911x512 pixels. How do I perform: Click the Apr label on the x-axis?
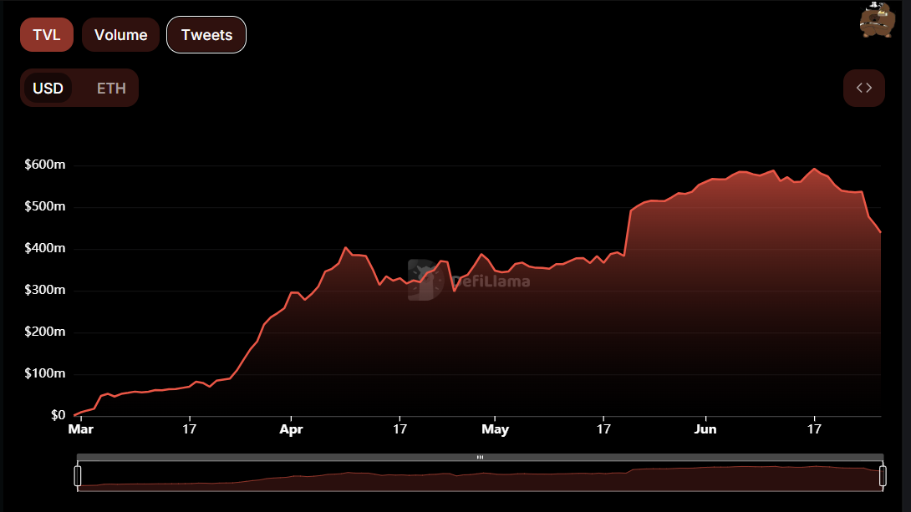291,429
